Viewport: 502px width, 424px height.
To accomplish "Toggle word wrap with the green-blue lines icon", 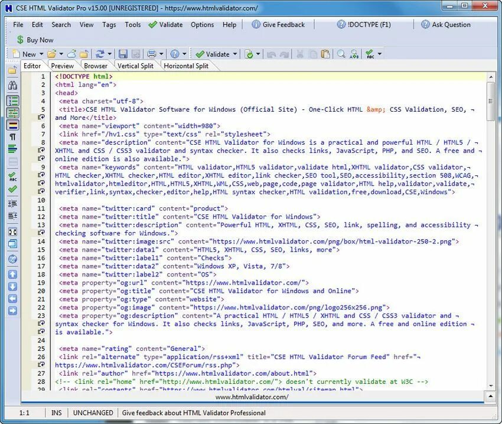I will coord(13,149).
